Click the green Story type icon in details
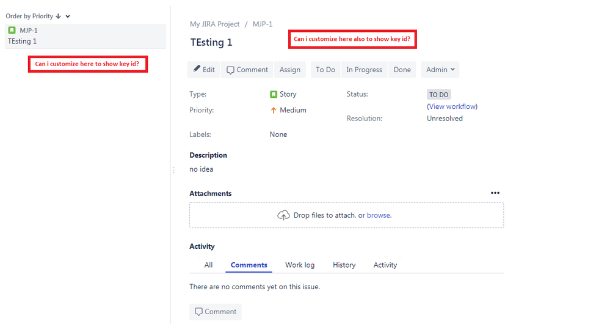610x324 pixels. pos(274,94)
